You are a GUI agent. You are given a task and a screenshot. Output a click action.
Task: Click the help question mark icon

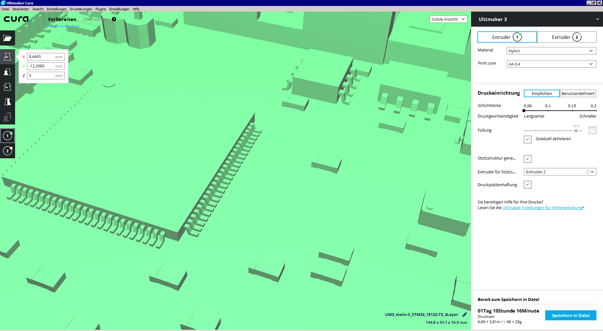point(114,19)
